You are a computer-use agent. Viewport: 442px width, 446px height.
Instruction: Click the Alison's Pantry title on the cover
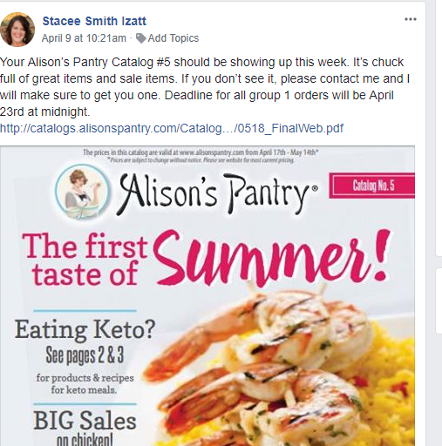click(216, 193)
